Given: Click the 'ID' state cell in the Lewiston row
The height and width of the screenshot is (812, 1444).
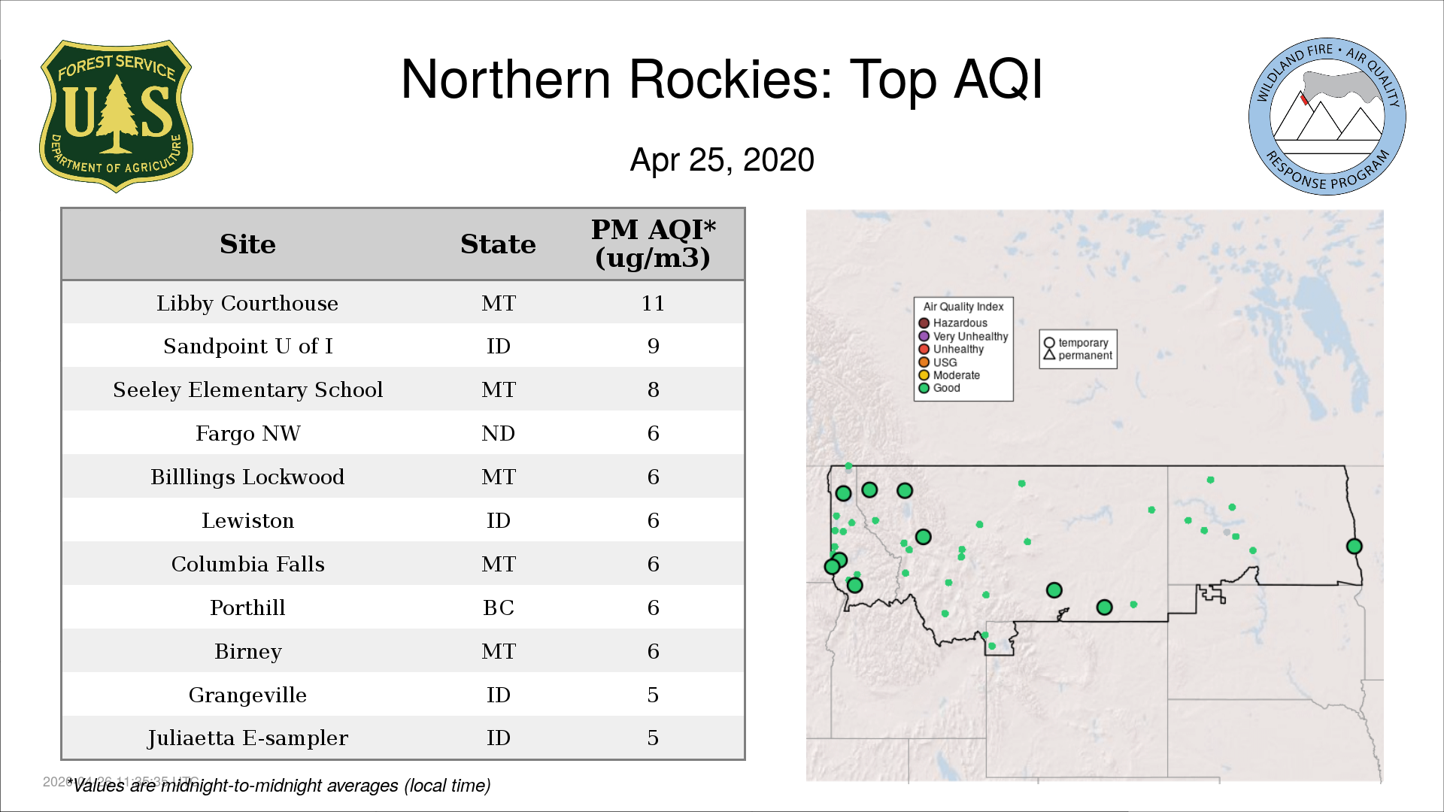Looking at the screenshot, I should pos(498,521).
